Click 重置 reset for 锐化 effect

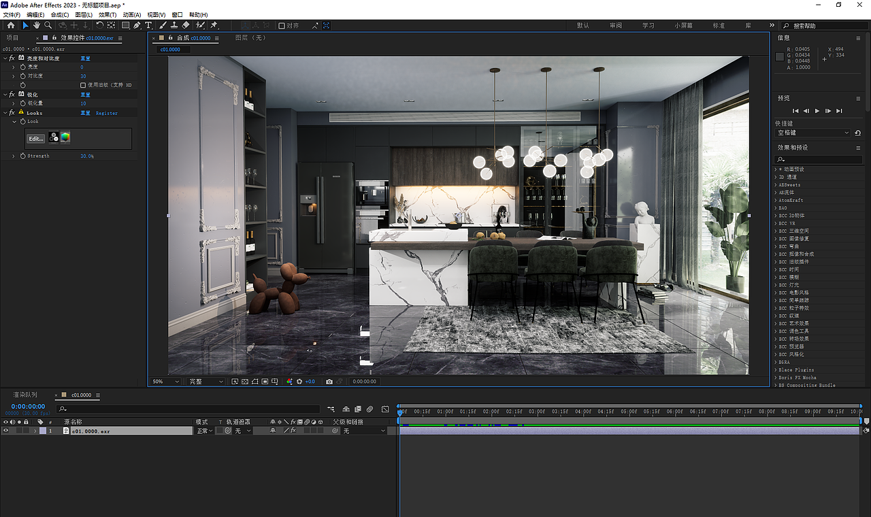tap(85, 95)
